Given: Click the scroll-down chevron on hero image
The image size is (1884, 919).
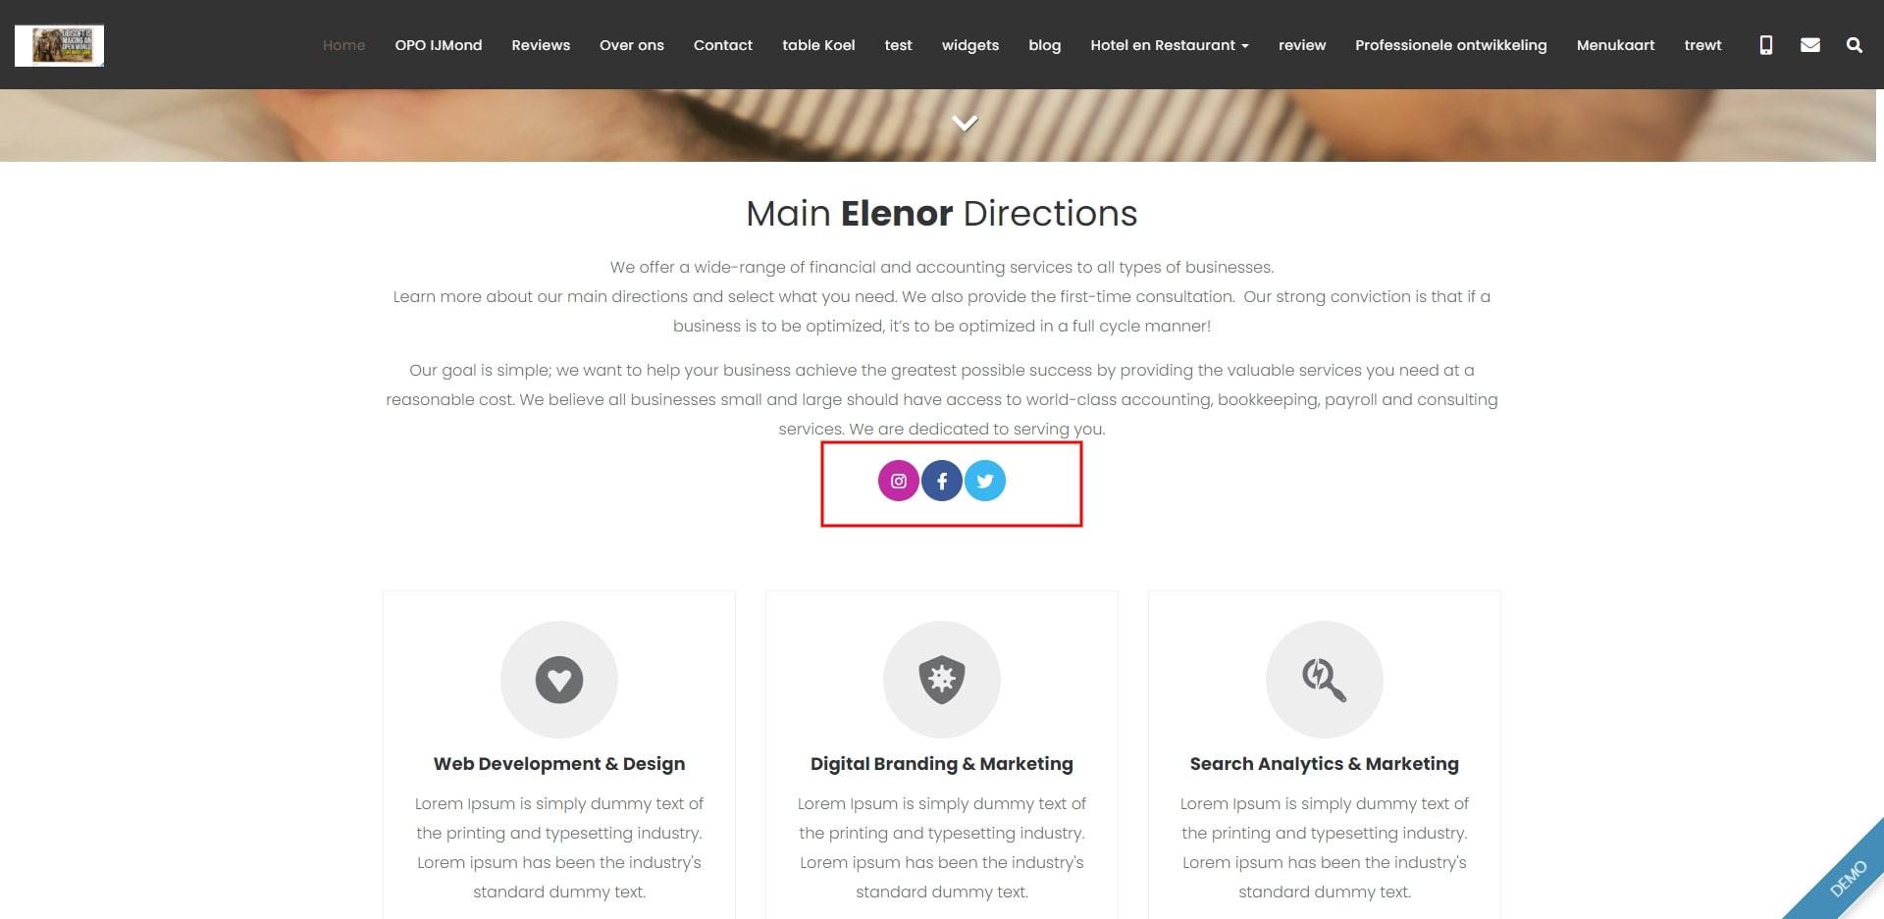Looking at the screenshot, I should [965, 123].
